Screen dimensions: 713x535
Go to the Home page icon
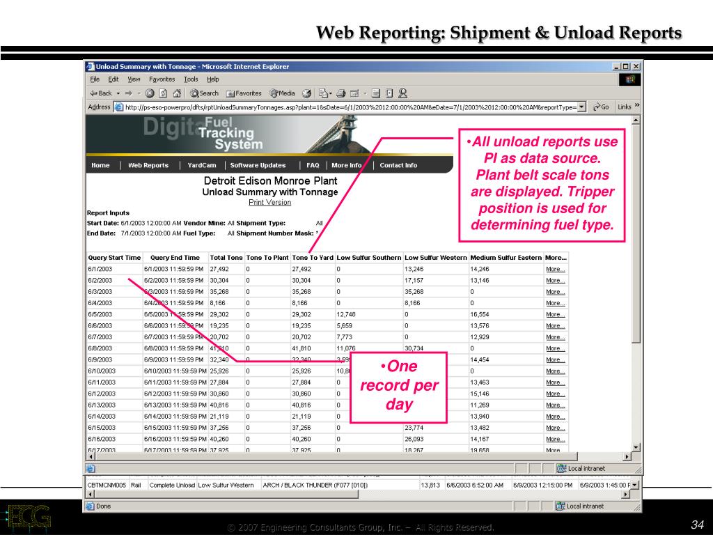click(178, 93)
